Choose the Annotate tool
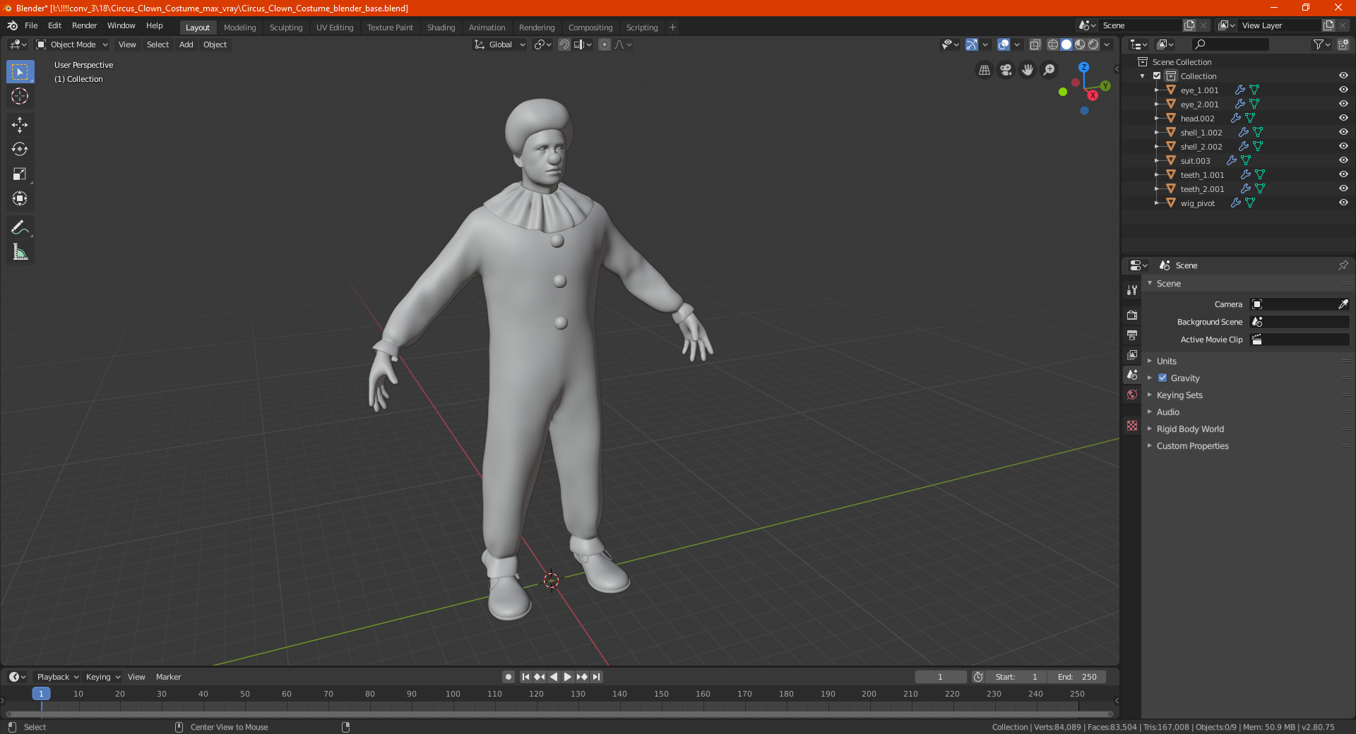Screen dimensions: 1356x734 [20, 227]
